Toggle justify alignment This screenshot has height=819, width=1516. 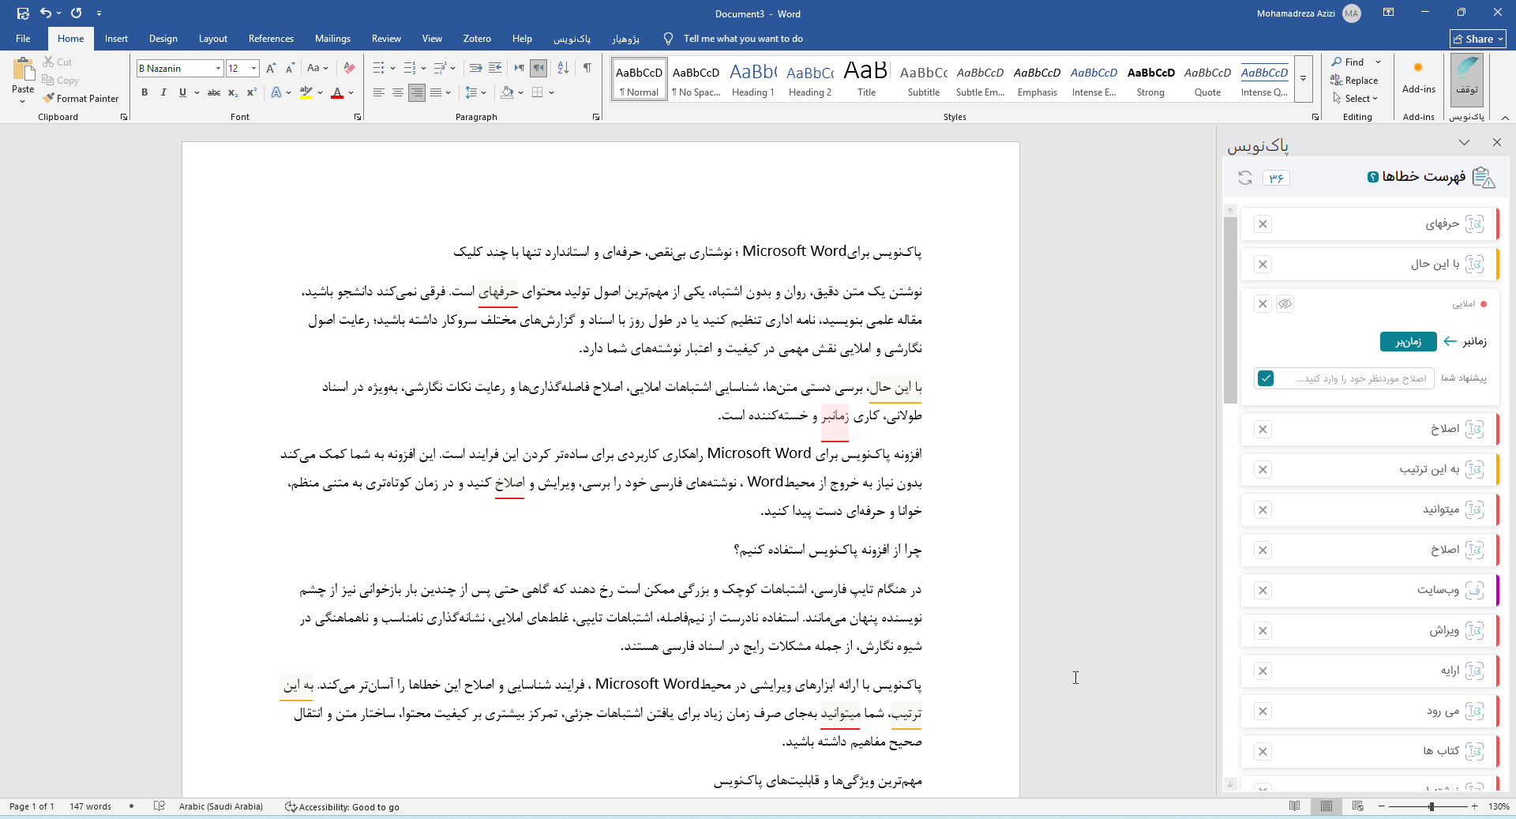(436, 92)
